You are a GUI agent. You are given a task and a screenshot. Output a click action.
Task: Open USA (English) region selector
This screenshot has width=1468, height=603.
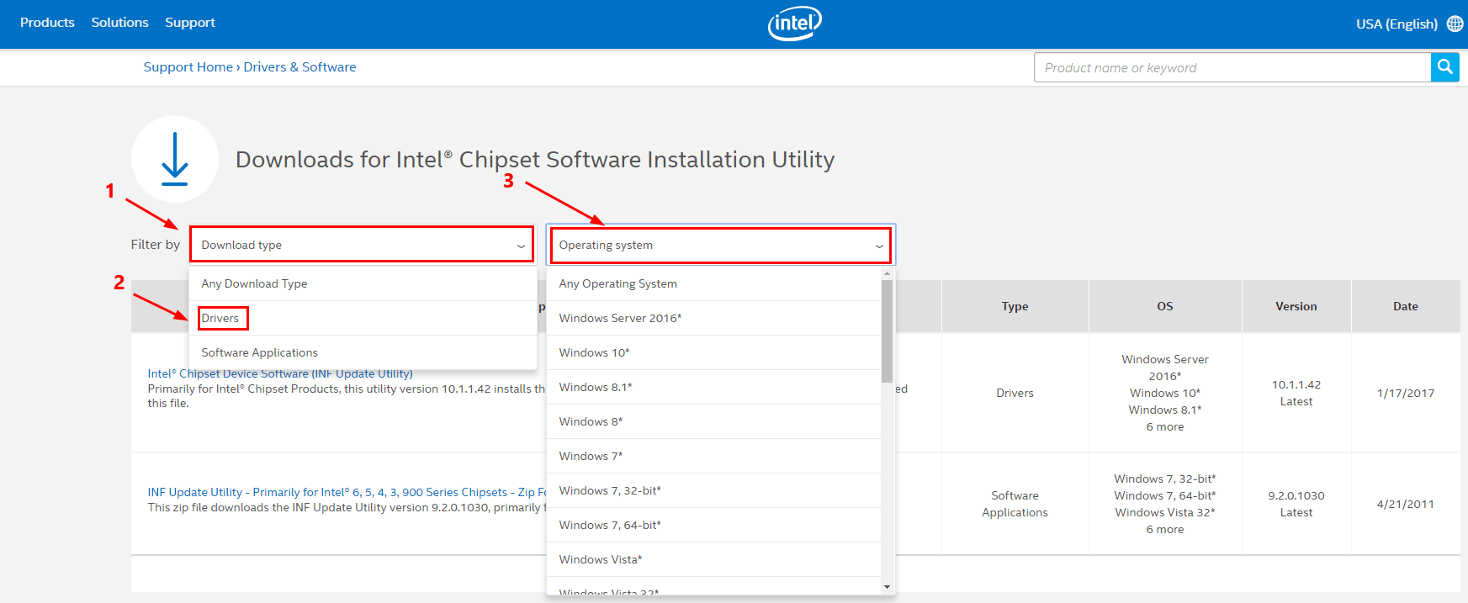tap(1396, 24)
